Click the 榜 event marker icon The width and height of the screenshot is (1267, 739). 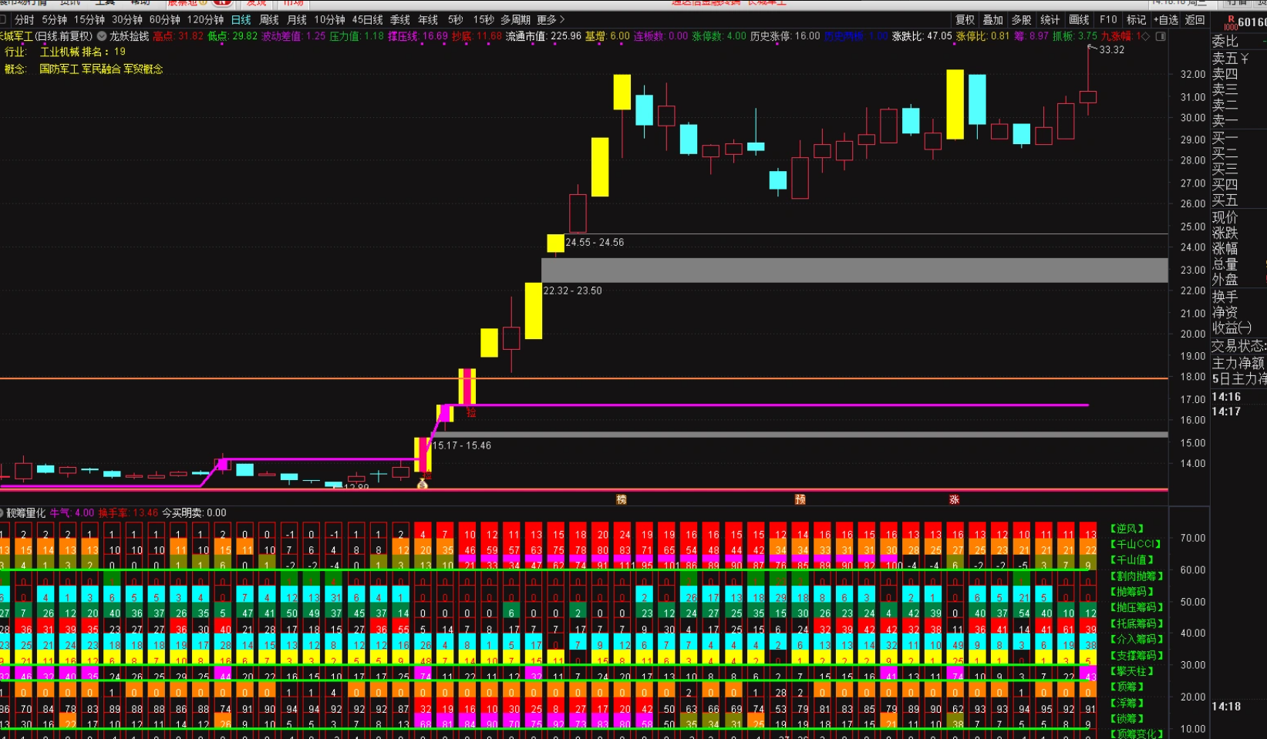622,499
